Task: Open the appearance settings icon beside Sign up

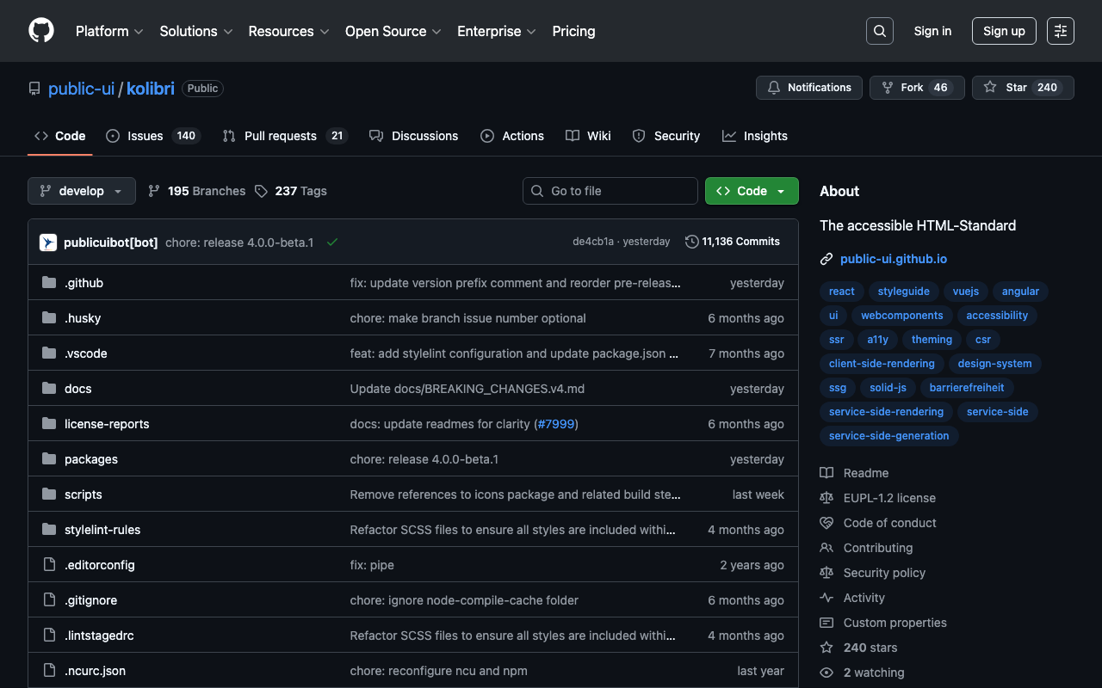Action: pos(1060,31)
